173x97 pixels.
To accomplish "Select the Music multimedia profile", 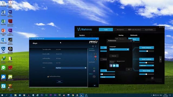I will [x=134, y=39].
